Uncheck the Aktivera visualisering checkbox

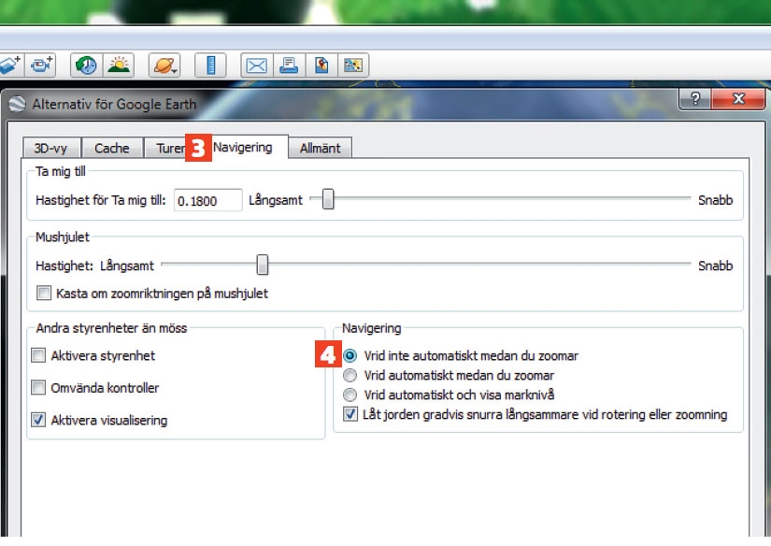tap(38, 420)
